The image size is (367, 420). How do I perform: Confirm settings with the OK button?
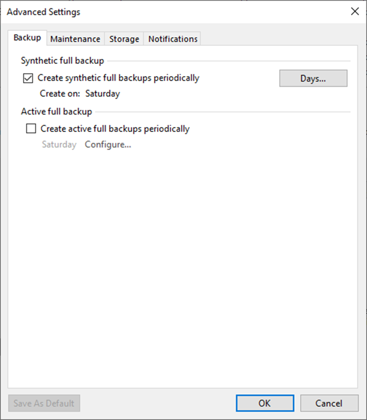[265, 403]
